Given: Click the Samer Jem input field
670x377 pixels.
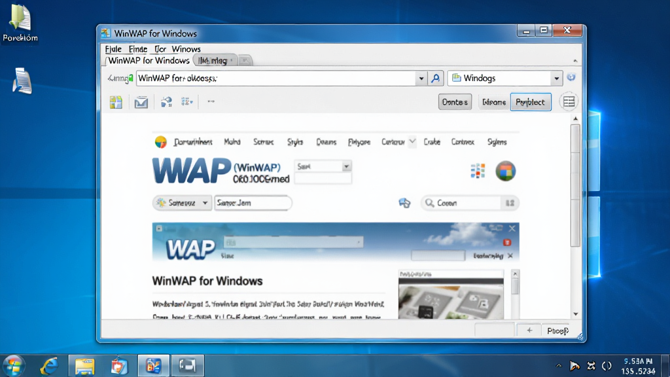Looking at the screenshot, I should (x=253, y=203).
